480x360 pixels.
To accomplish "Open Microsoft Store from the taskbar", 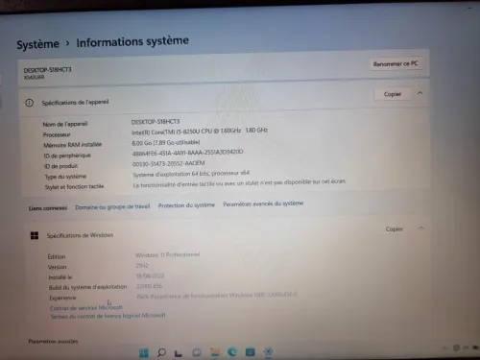I will pos(251,352).
